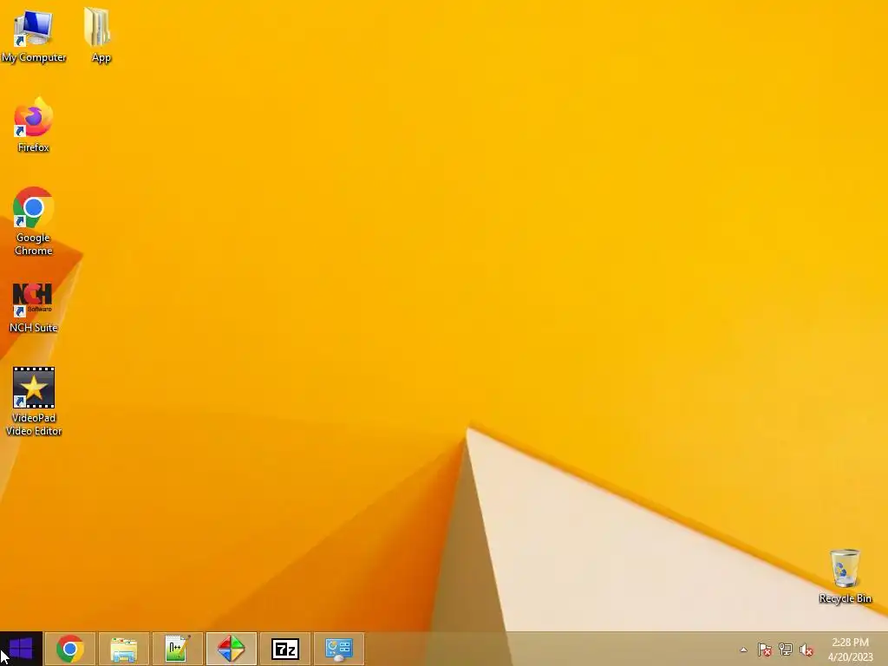This screenshot has width=888, height=666.
Task: Open the Recycle Bin
Action: 845,576
